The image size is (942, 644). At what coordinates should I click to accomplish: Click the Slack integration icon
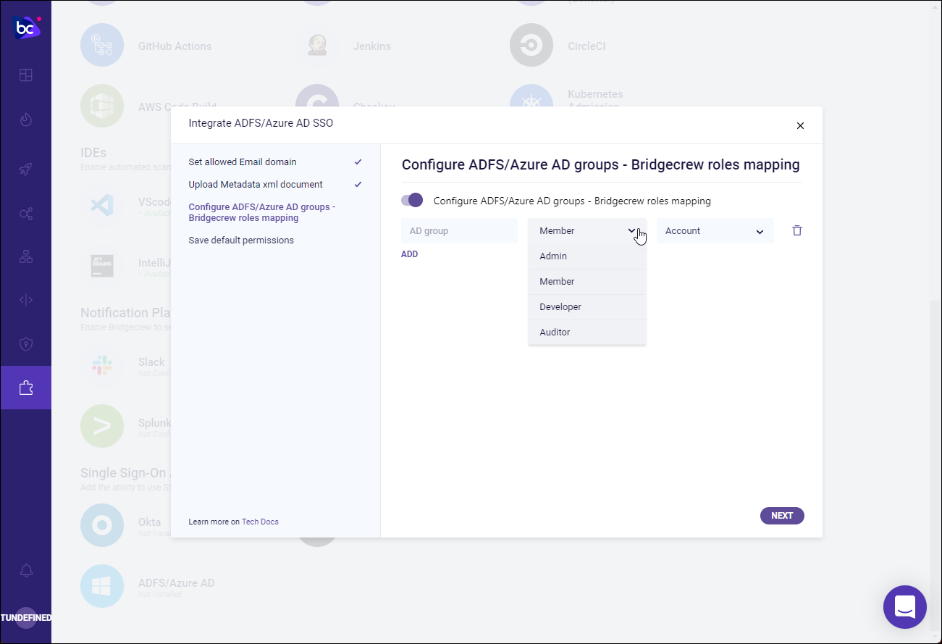pyautogui.click(x=101, y=365)
